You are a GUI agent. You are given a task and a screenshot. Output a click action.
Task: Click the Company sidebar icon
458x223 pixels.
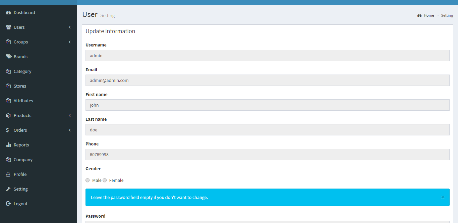click(x=8, y=159)
